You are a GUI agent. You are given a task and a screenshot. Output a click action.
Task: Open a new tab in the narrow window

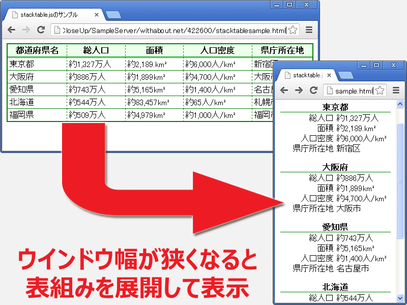pos(345,76)
